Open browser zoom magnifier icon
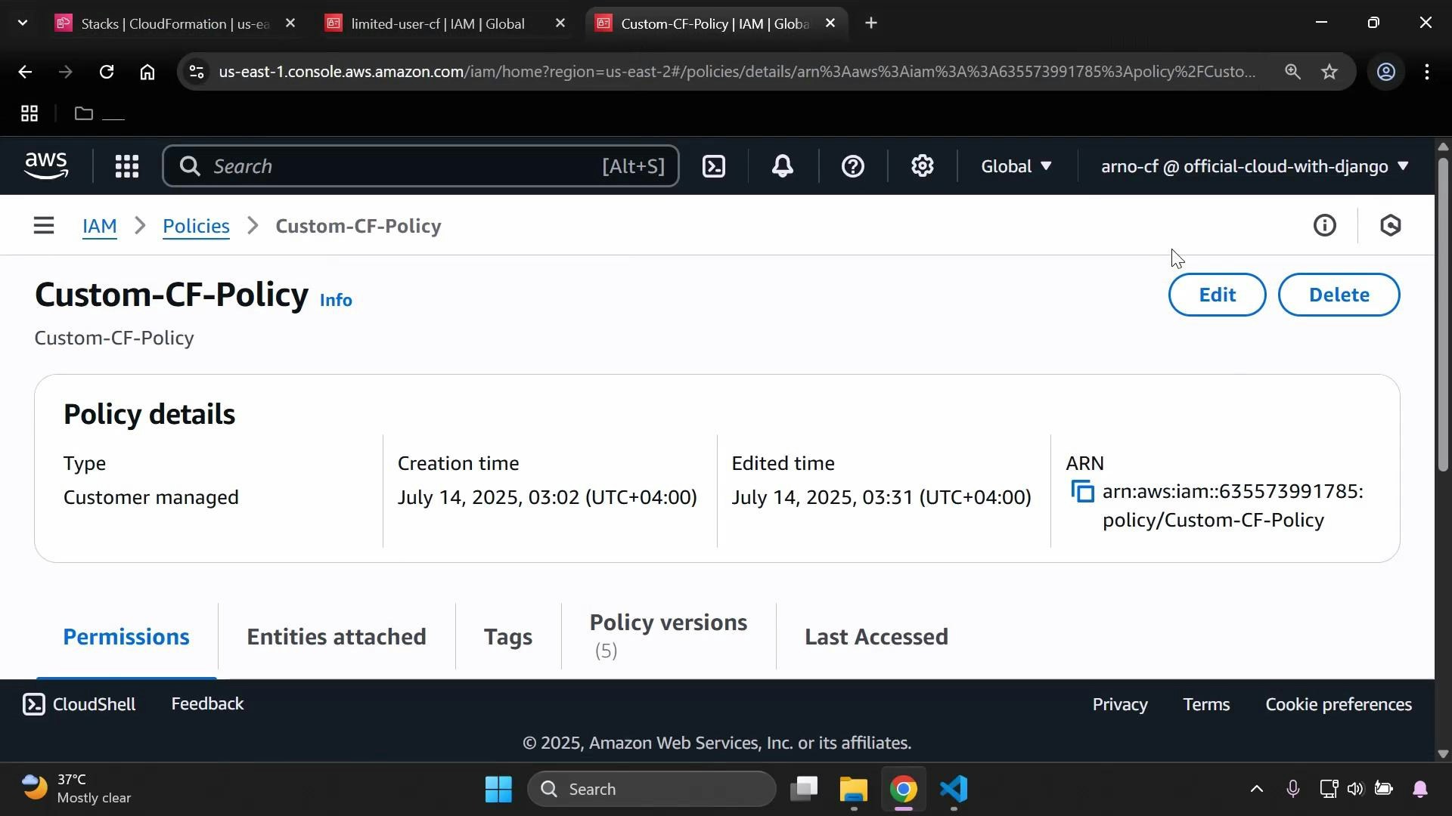 [x=1292, y=72]
